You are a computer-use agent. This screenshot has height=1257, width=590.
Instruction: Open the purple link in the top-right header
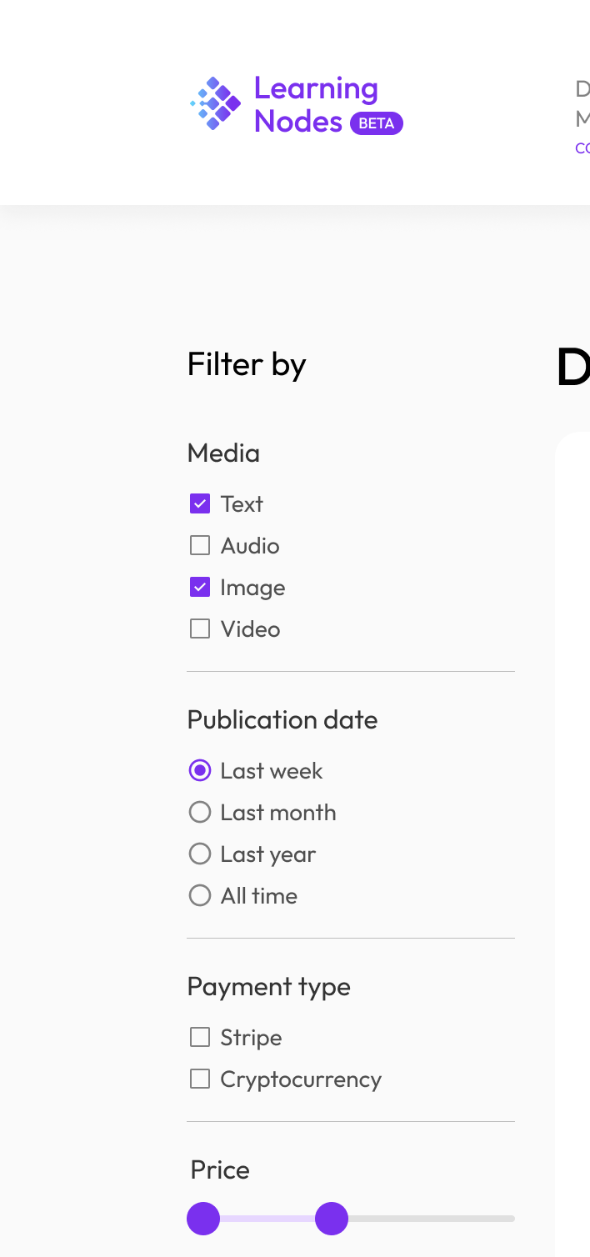click(582, 148)
